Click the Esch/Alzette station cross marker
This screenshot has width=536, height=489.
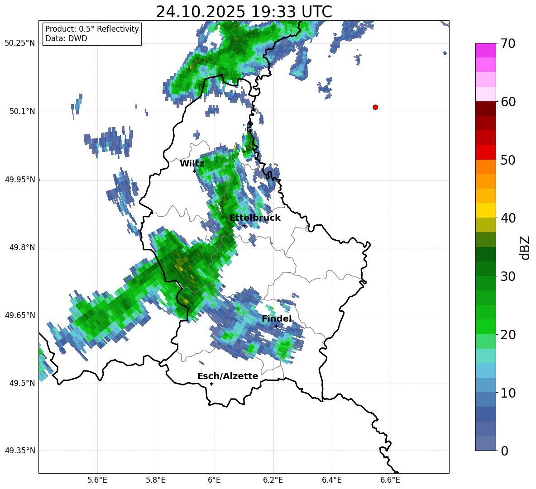coord(211,384)
